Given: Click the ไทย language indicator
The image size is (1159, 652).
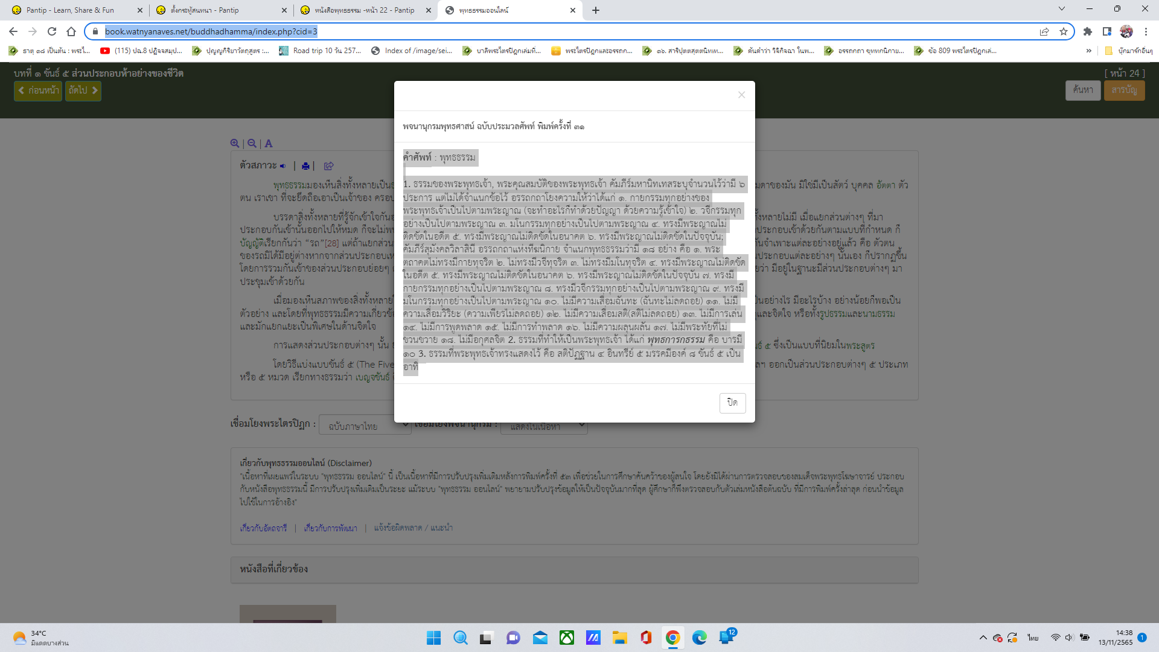Looking at the screenshot, I should click(x=1033, y=638).
